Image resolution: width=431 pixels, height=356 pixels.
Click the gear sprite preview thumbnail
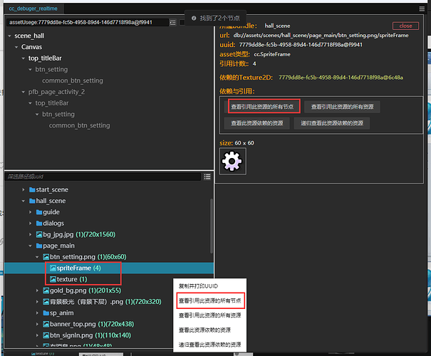click(232, 161)
